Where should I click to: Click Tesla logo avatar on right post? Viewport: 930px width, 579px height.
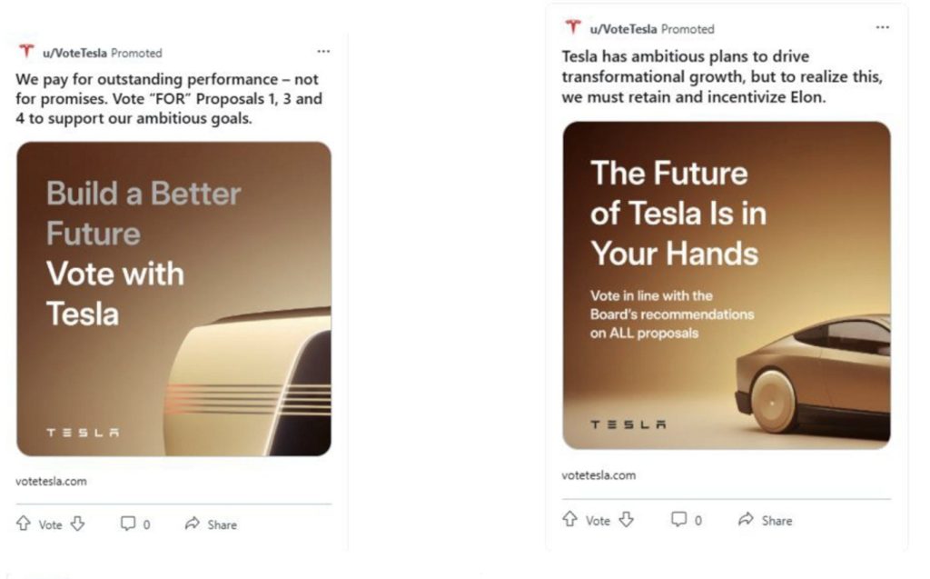[572, 27]
